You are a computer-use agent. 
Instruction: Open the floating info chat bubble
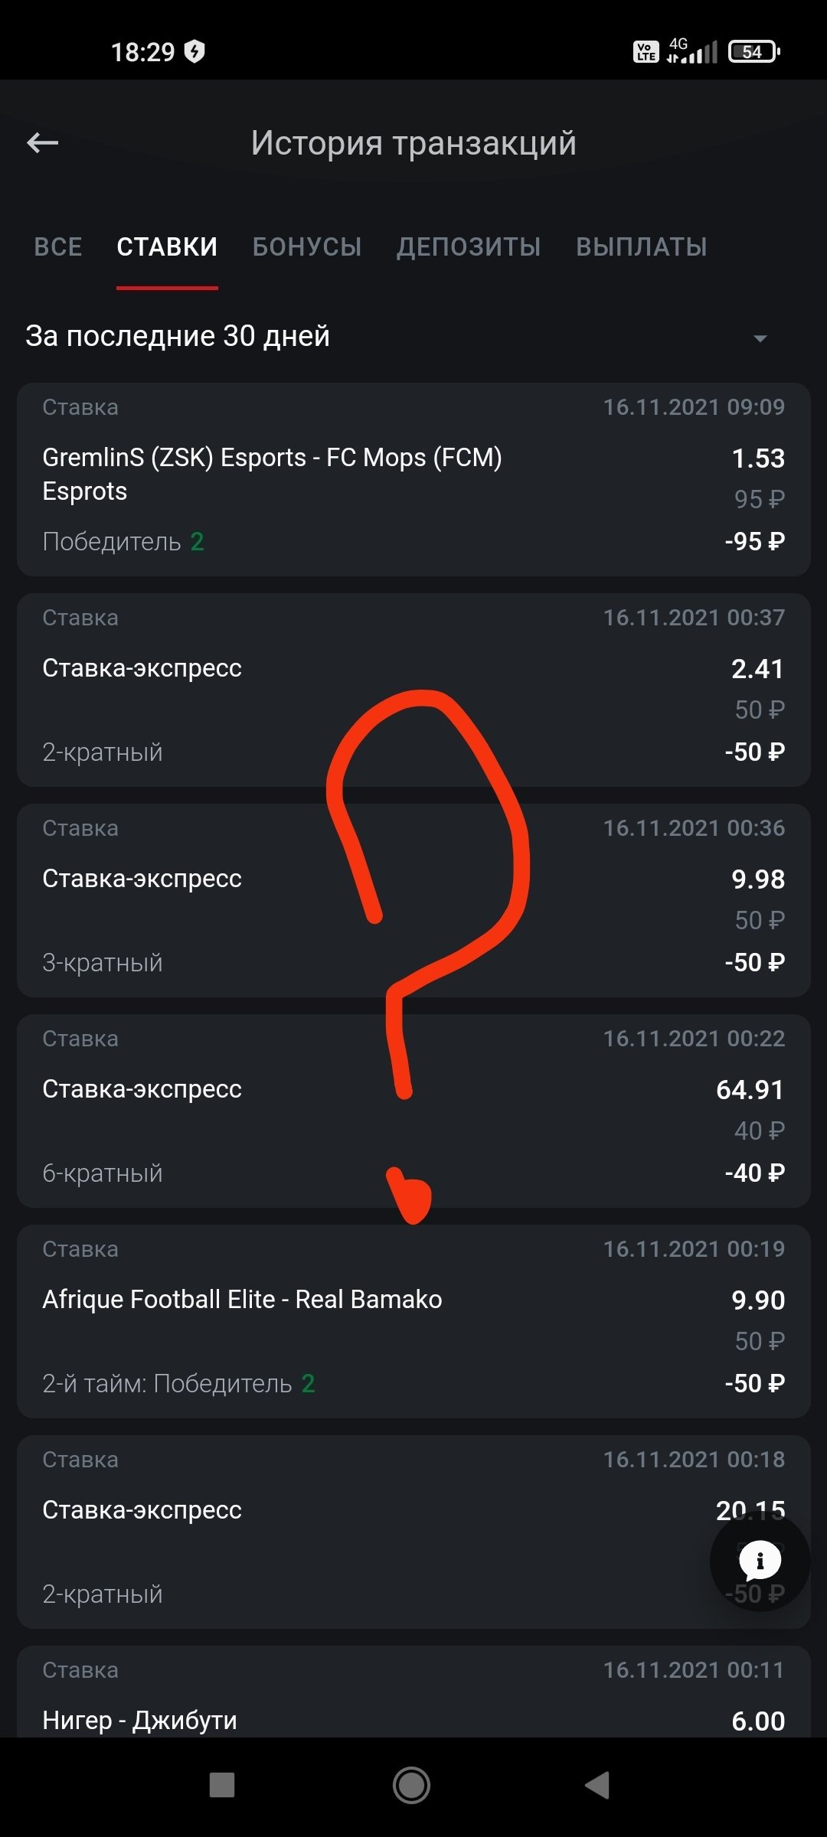760,1561
